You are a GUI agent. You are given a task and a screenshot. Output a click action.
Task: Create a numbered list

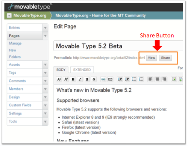[x=141, y=79]
